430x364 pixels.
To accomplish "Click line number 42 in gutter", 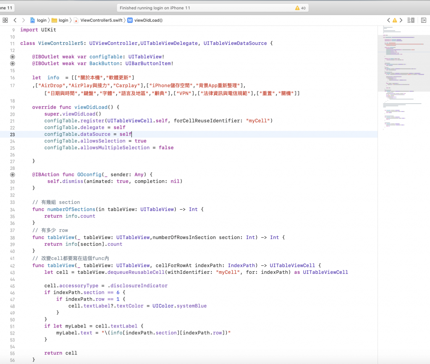I will [12, 266].
